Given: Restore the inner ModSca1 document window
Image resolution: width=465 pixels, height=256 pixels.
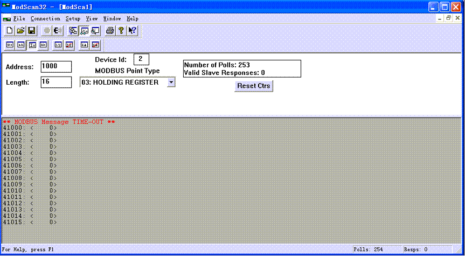Looking at the screenshot, I should (x=449, y=18).
